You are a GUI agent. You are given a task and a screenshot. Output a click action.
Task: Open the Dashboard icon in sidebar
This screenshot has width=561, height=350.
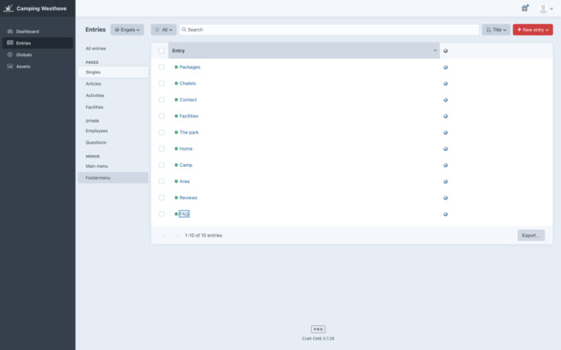point(10,32)
